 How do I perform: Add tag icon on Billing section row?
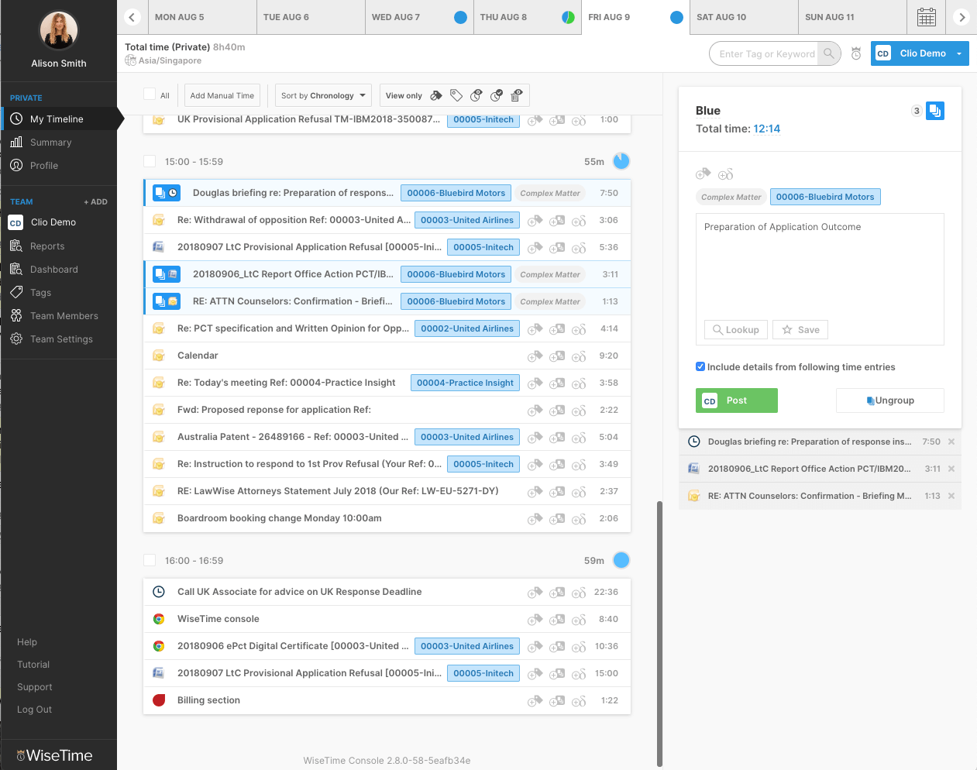click(x=535, y=701)
